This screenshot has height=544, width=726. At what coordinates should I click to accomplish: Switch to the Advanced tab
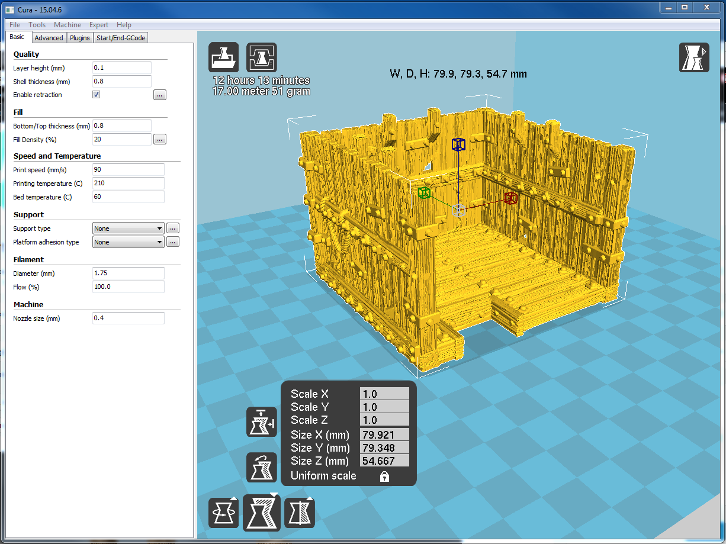(x=49, y=38)
